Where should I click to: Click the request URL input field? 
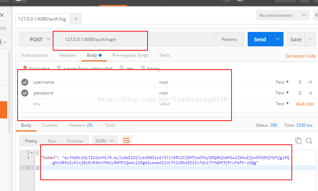tap(138, 39)
